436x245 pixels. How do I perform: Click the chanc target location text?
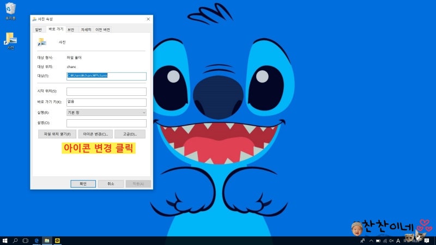tap(71, 66)
